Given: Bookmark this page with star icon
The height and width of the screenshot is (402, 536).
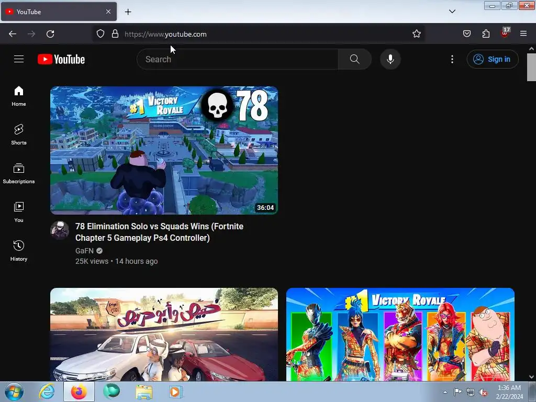Looking at the screenshot, I should coord(416,34).
